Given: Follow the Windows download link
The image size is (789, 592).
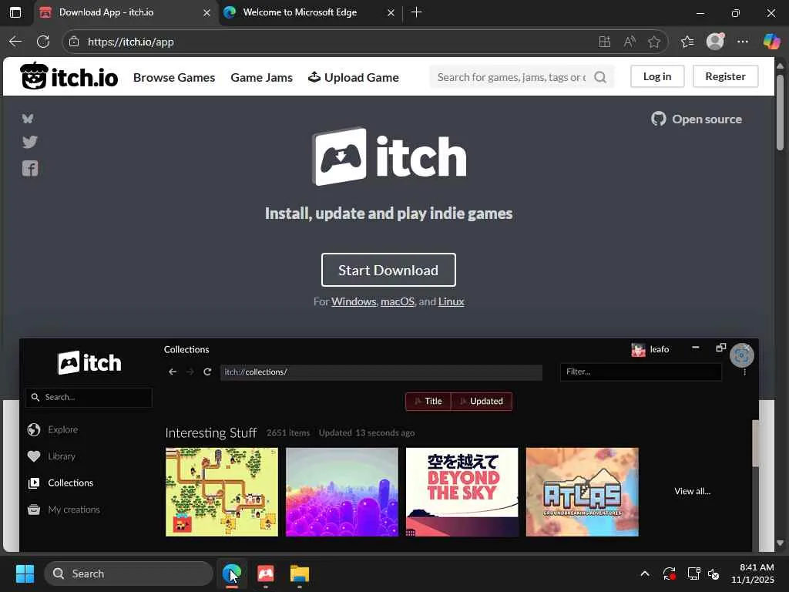Looking at the screenshot, I should pyautogui.click(x=354, y=301).
